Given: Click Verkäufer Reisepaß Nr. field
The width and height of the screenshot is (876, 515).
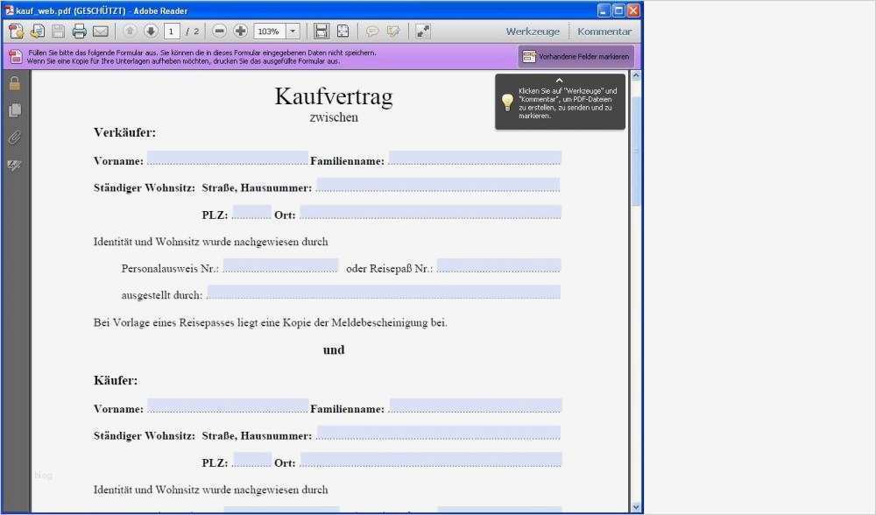Looking at the screenshot, I should click(x=499, y=265).
